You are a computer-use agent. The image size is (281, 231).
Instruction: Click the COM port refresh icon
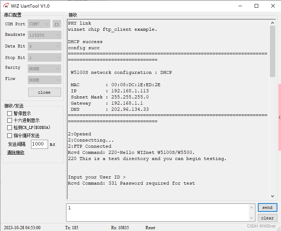coord(57,24)
